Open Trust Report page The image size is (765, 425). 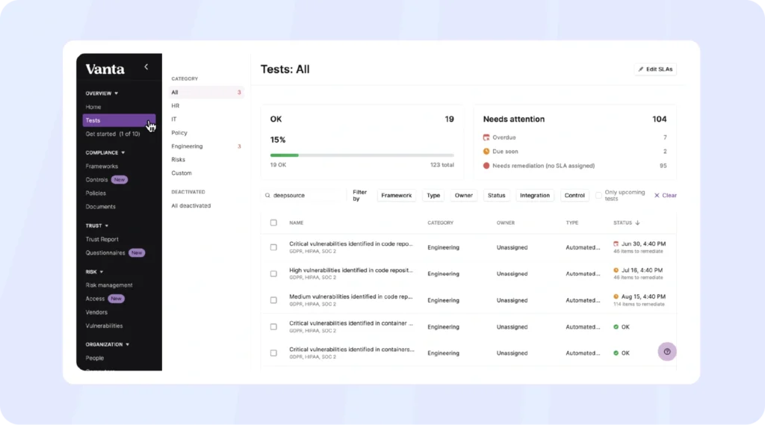tap(102, 240)
